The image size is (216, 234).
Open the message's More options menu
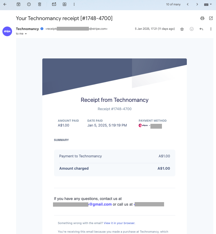pyautogui.click(x=211, y=29)
